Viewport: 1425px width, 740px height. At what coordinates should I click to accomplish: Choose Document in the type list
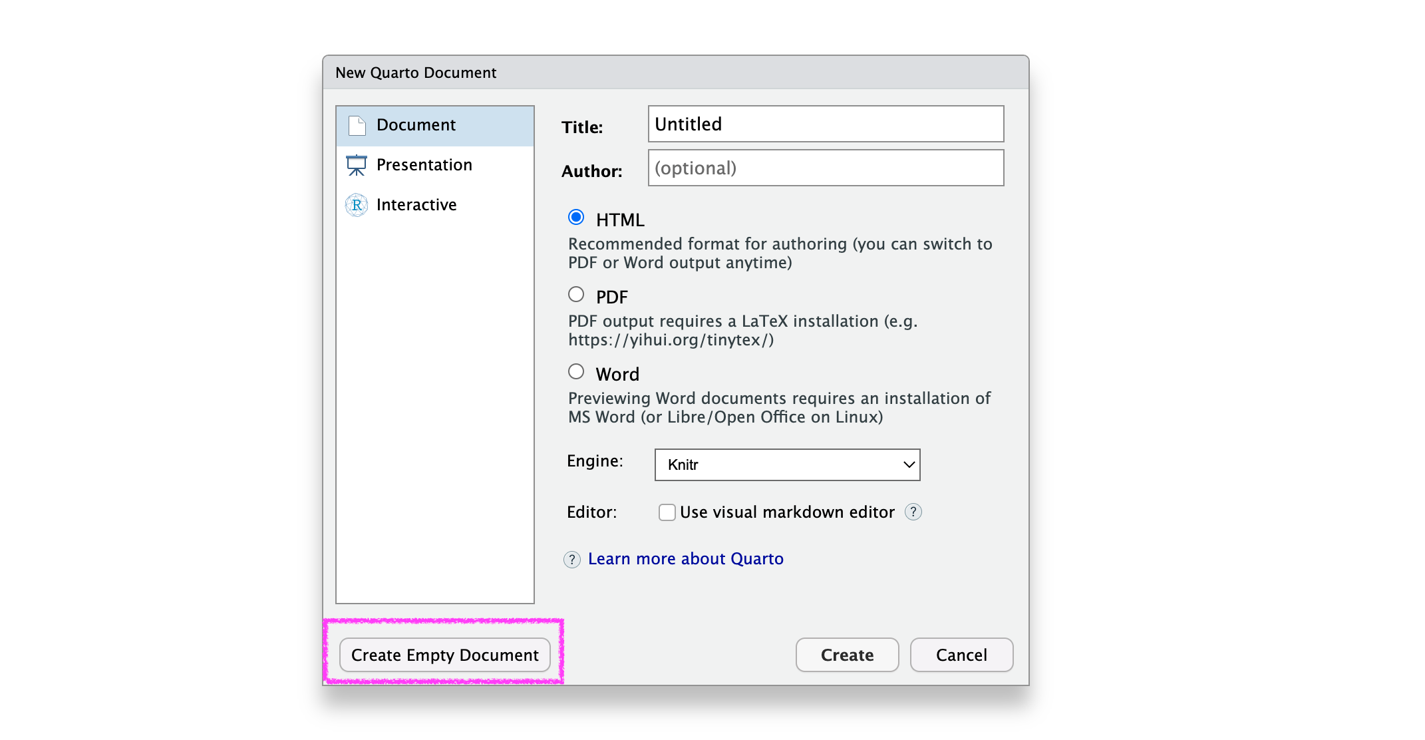pos(416,125)
